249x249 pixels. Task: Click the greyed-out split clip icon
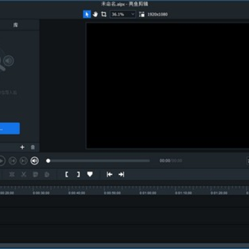coord(12,174)
